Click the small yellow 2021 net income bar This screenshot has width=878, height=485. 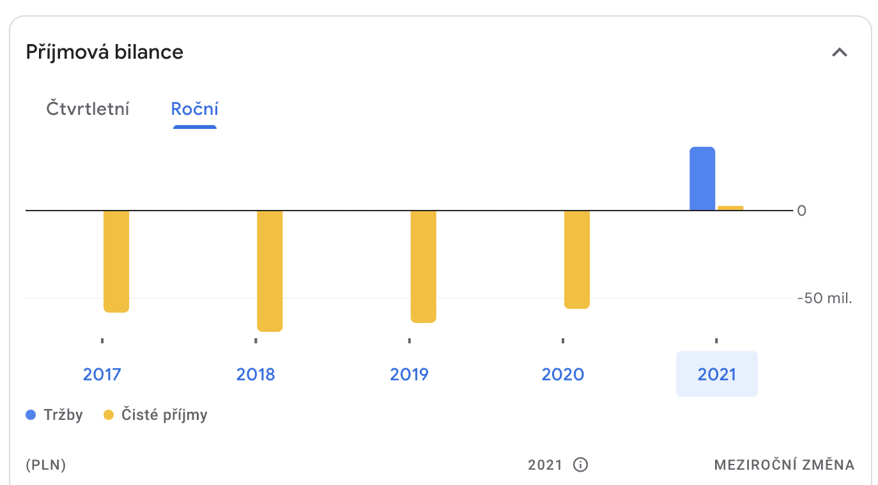point(730,208)
